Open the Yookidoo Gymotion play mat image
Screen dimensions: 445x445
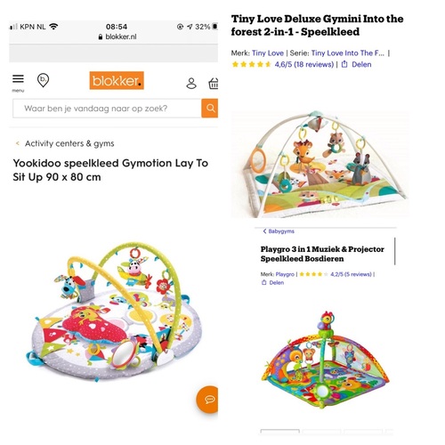click(115, 311)
